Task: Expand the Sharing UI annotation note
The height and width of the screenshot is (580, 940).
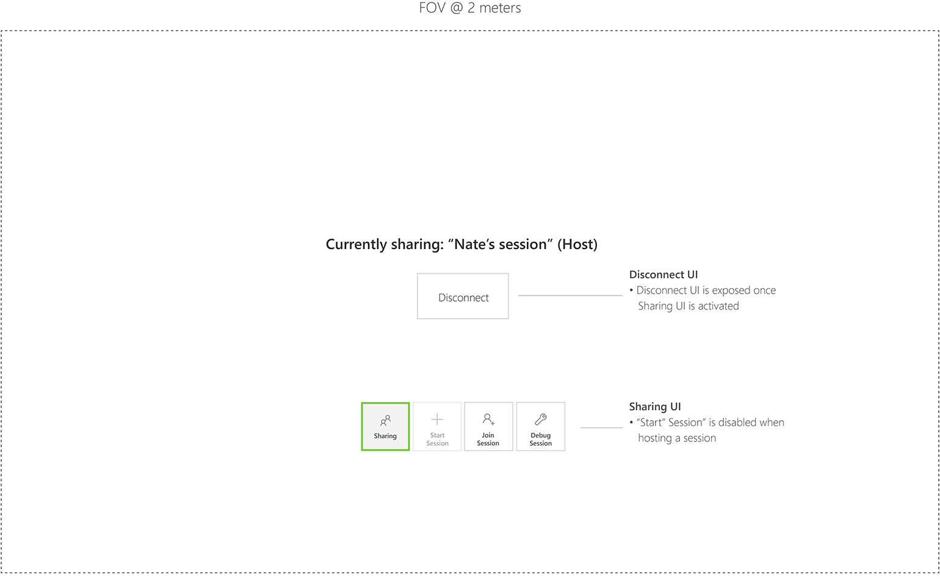Action: pos(655,407)
